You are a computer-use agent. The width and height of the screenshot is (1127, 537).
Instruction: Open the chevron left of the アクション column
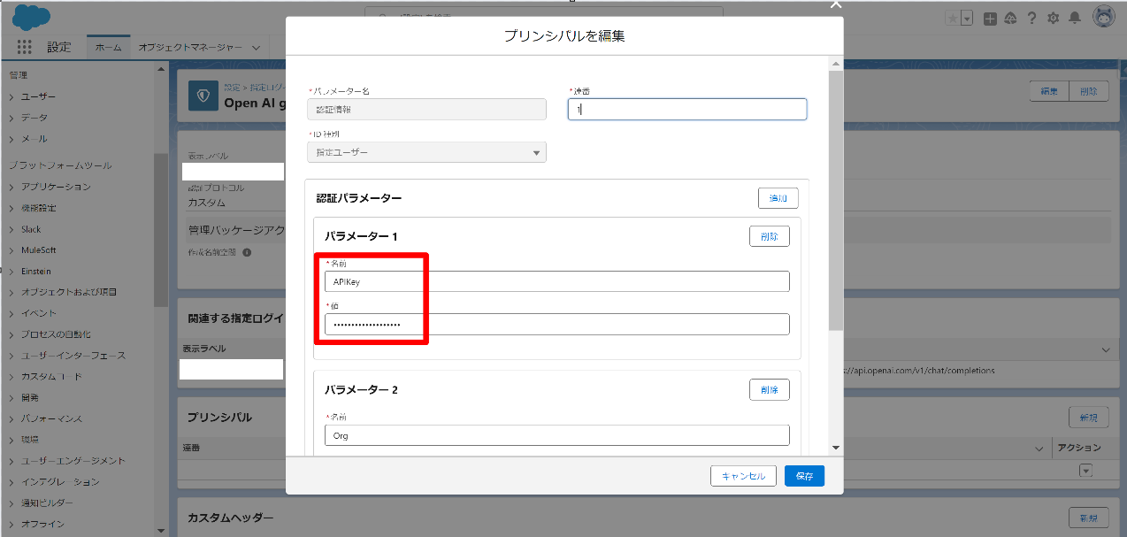(1040, 450)
